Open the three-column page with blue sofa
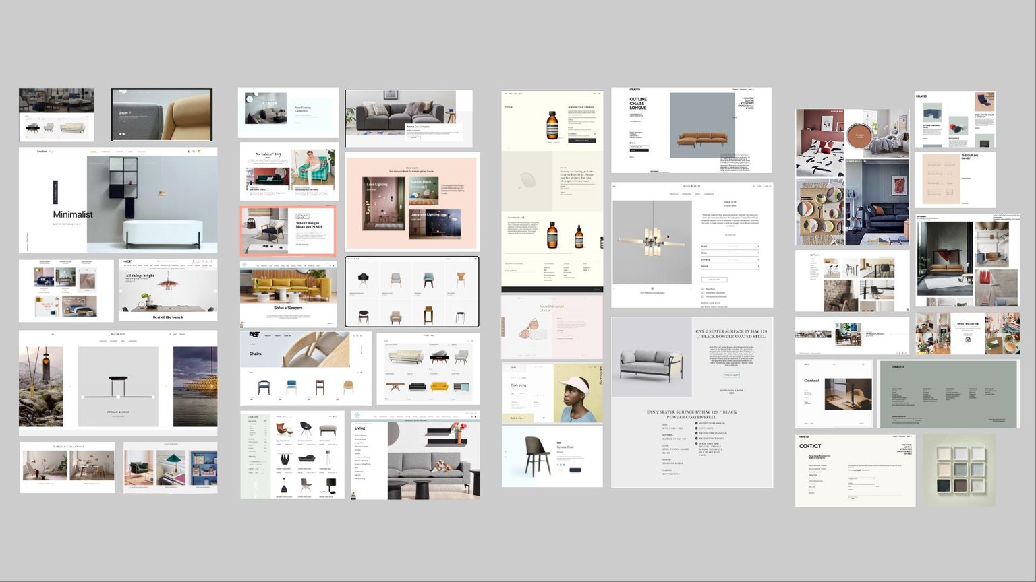1036x582 pixels. (66, 290)
